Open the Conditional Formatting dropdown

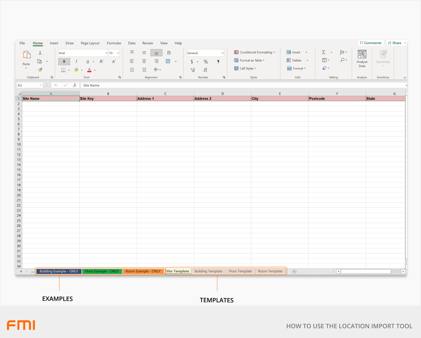coord(254,52)
